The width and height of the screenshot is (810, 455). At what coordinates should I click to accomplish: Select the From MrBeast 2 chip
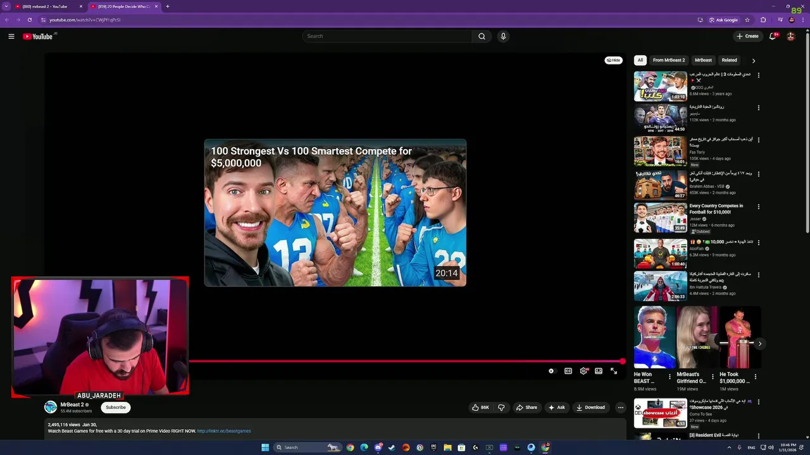coord(669,60)
